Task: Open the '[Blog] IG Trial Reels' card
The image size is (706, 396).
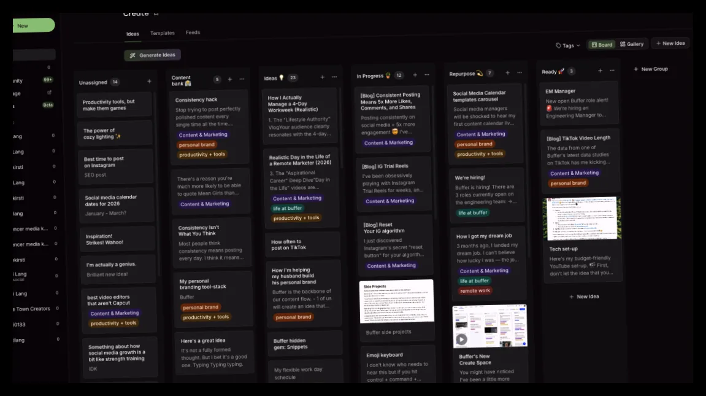Action: (x=394, y=184)
